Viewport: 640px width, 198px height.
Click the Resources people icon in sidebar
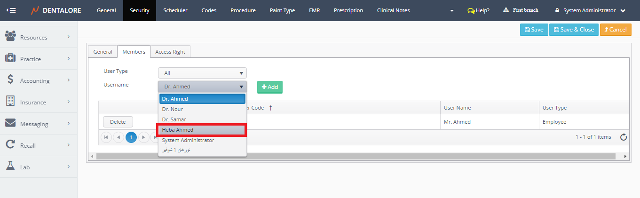[x=10, y=37]
